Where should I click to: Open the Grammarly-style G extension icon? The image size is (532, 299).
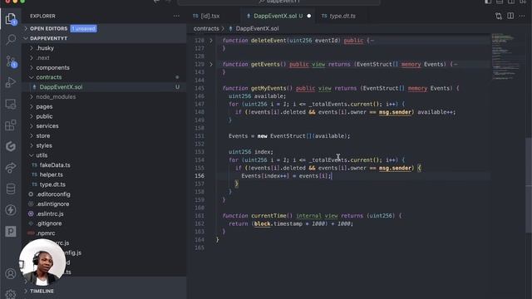tap(11, 146)
